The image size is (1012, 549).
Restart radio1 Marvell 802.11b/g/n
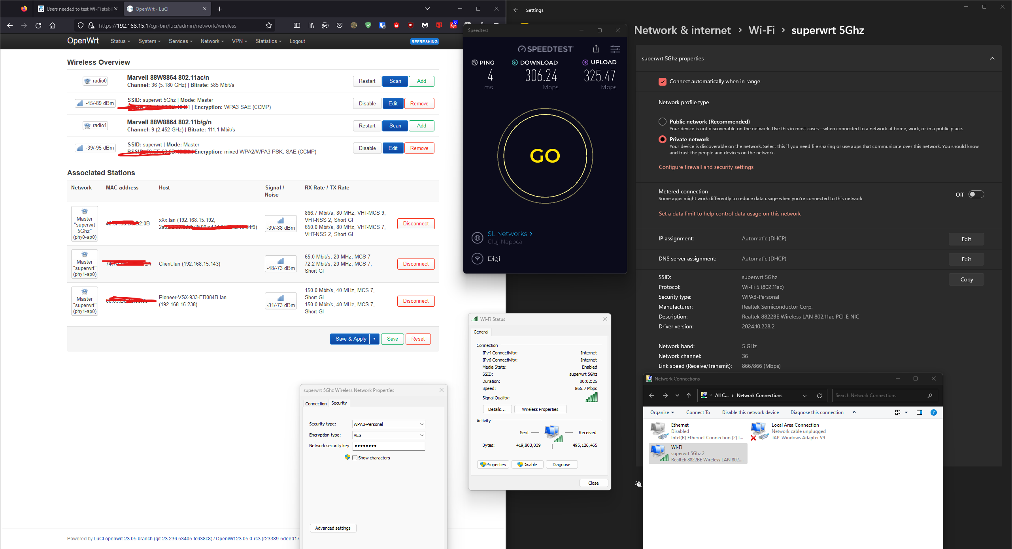[367, 126]
